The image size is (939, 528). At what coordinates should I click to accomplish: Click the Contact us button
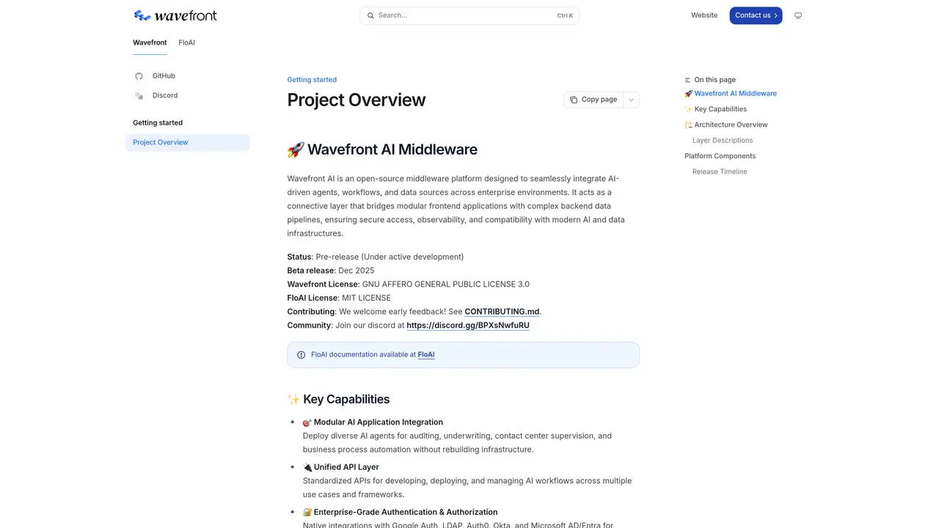(x=756, y=15)
